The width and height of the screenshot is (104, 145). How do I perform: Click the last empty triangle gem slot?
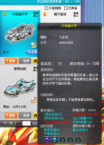[78, 140]
